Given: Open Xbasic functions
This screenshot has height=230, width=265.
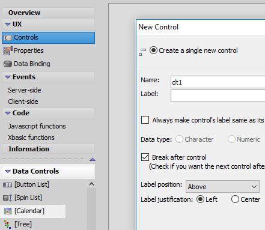Looking at the screenshot, I should [x=31, y=138].
